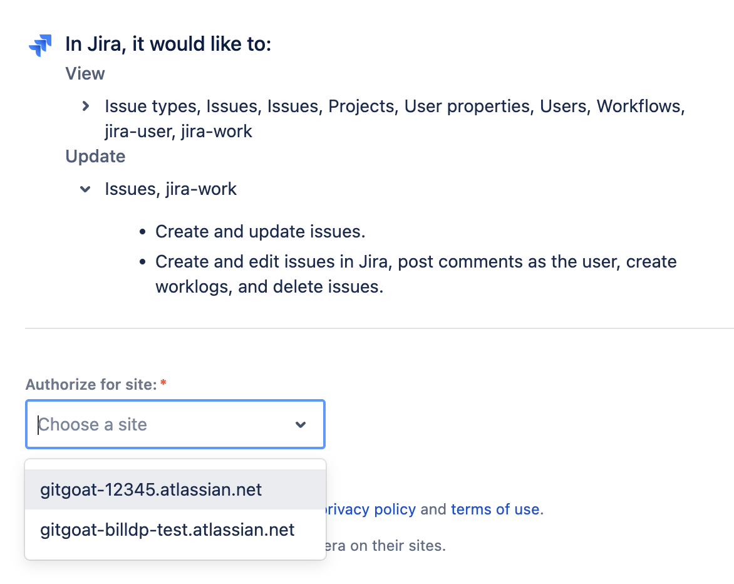Click the red required asterisk
The image size is (734, 584).
tap(163, 383)
